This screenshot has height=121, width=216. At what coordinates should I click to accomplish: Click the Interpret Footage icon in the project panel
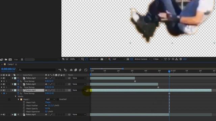pyautogui.click(x=2, y=59)
